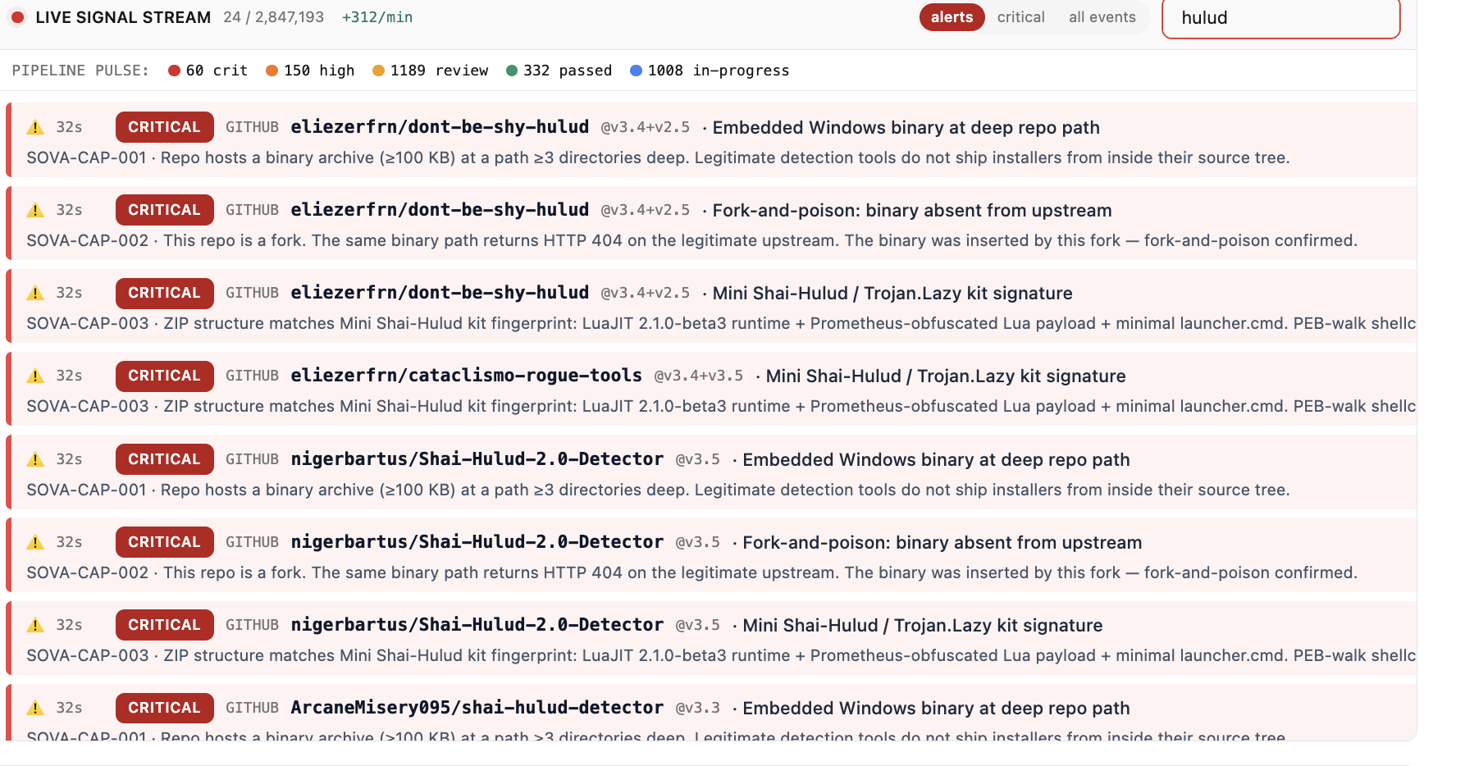
Task: Open nigerbartus/Shai-Hulud-2.0-Detector in Fork-and-poison alert
Action: pos(477,542)
